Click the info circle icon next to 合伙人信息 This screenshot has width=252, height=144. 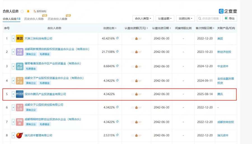pos(22,11)
